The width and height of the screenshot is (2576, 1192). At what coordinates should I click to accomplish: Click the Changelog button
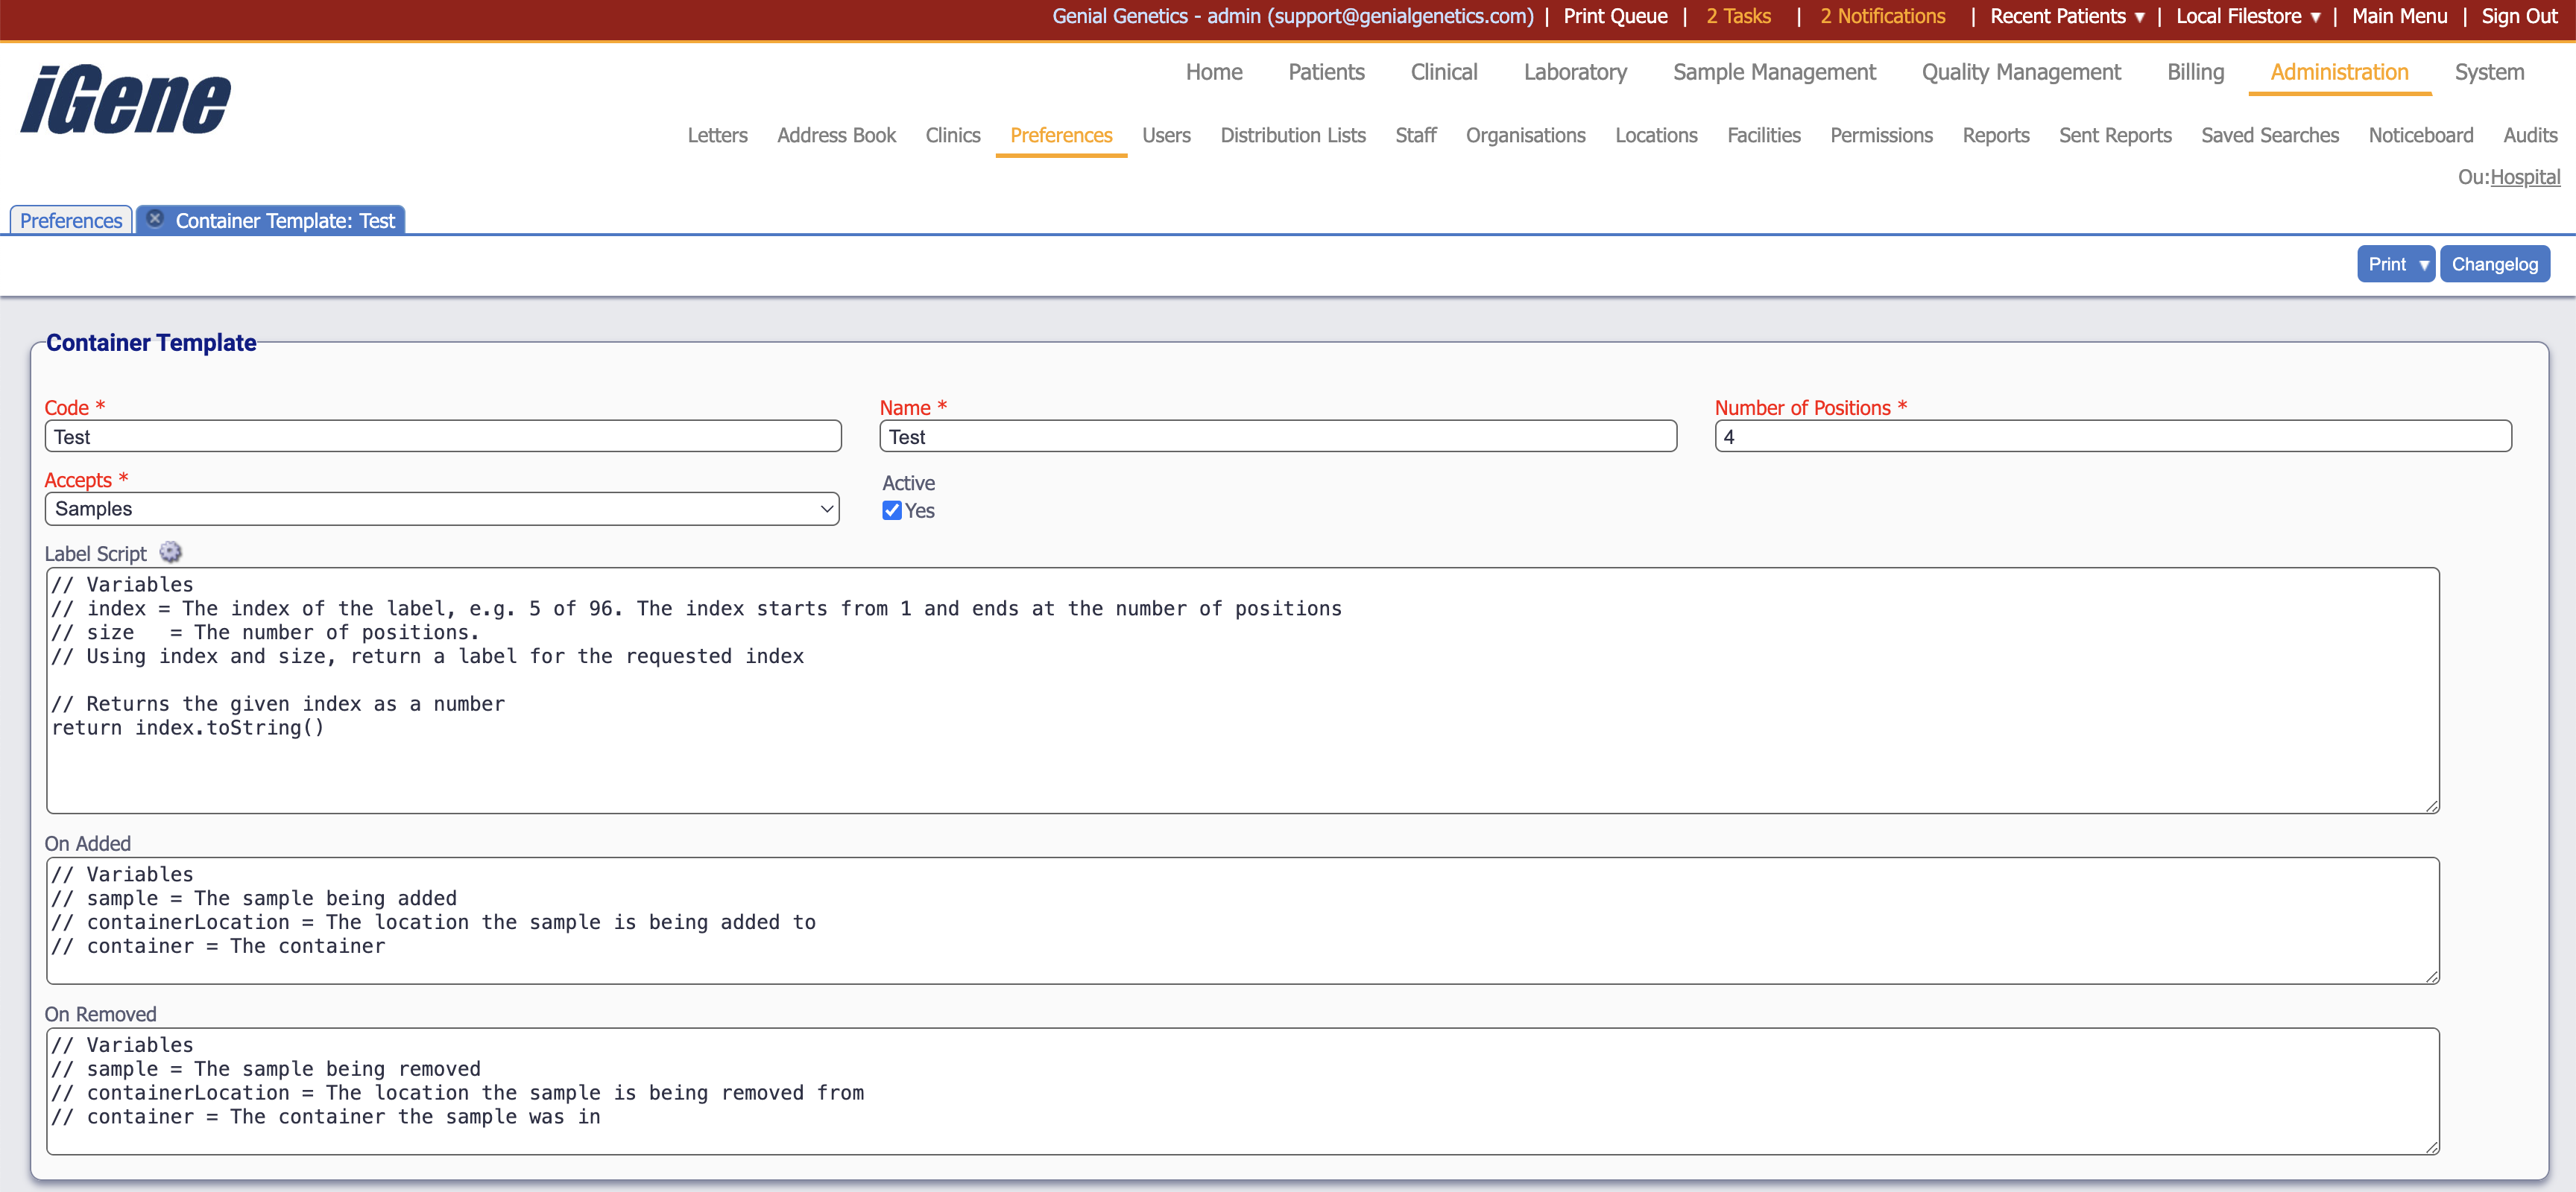pos(2494,264)
